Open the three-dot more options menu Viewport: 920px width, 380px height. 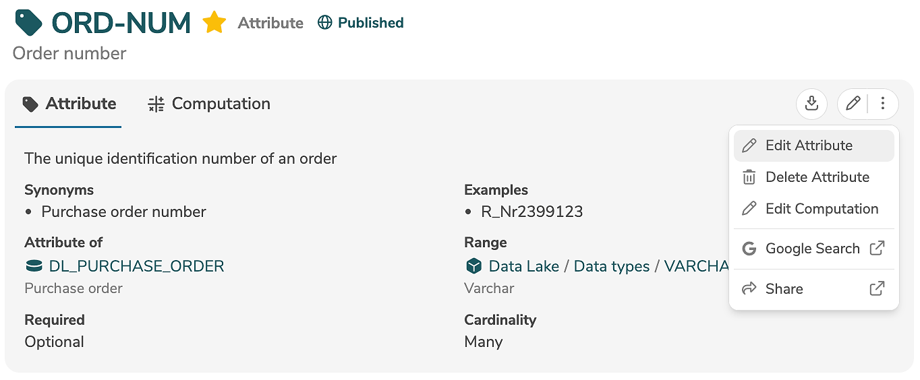[883, 104]
